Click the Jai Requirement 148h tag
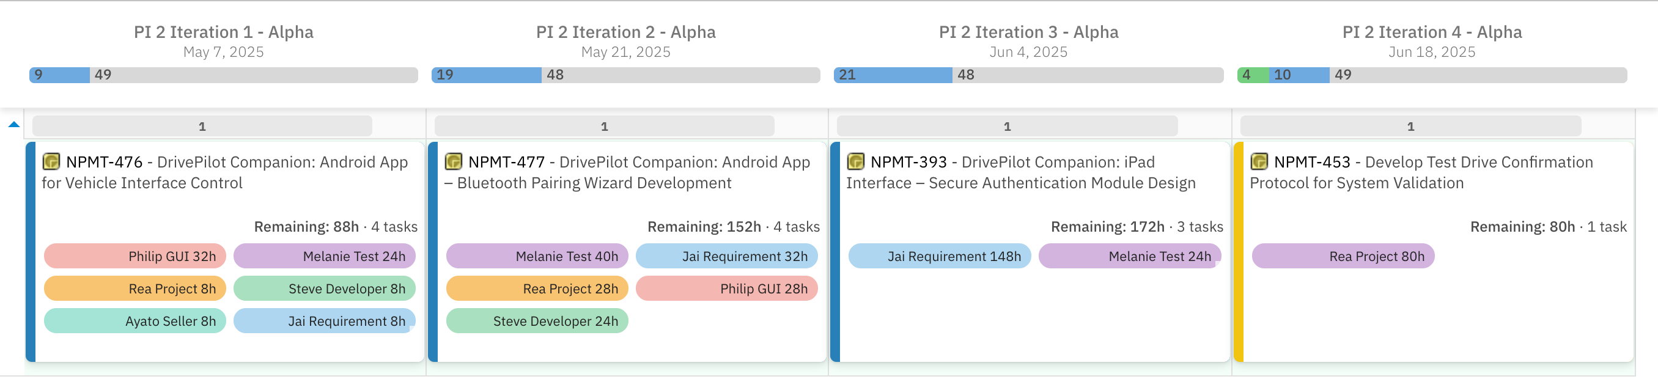This screenshot has height=379, width=1658. [939, 256]
